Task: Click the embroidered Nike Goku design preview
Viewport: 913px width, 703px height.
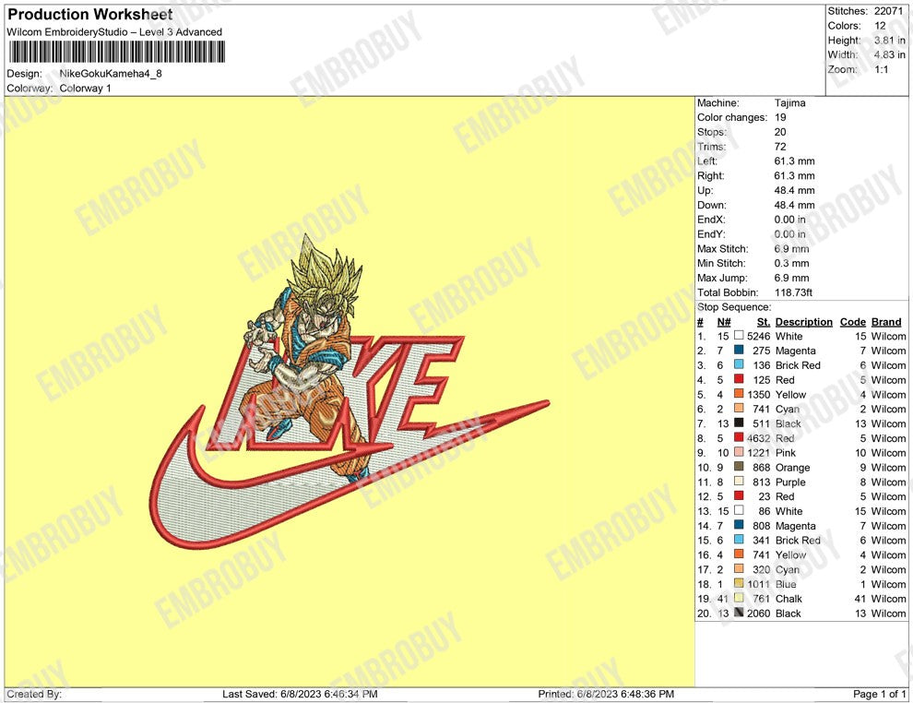Action: [x=350, y=391]
